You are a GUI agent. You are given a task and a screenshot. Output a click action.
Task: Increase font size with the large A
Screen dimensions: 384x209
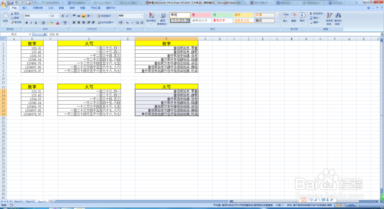click(x=63, y=16)
